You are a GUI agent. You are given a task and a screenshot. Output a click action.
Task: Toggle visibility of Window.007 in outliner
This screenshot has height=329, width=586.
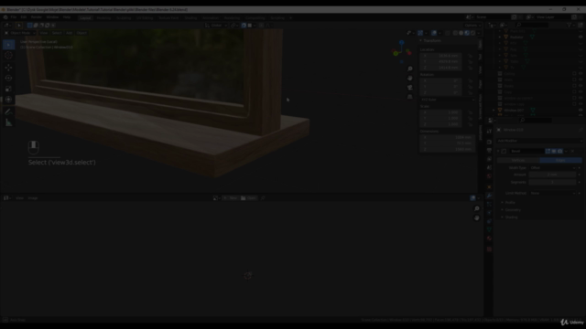tap(581, 111)
